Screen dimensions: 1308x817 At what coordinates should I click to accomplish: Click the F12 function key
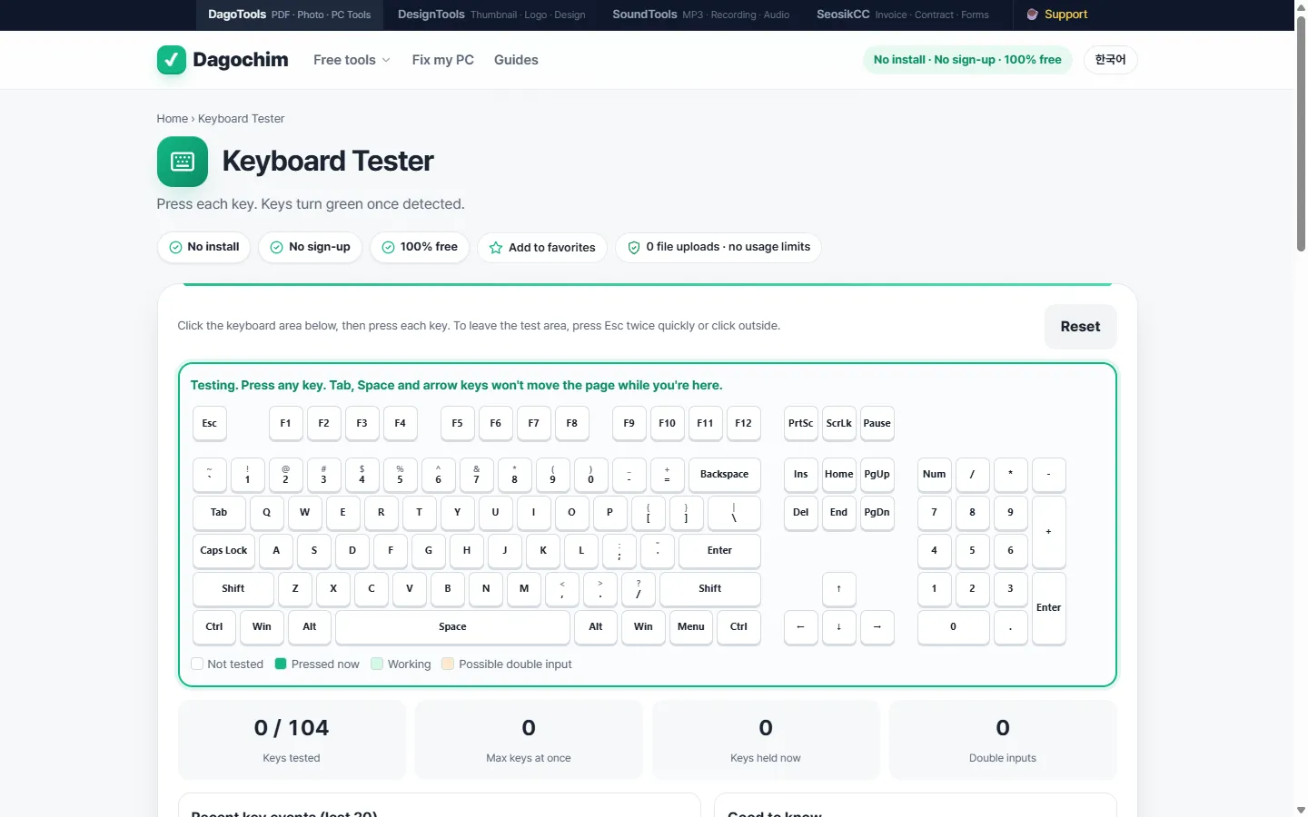(x=743, y=424)
